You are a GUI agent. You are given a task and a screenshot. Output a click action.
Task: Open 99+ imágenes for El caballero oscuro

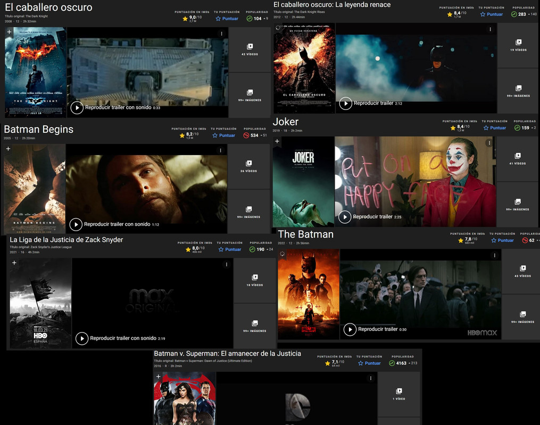(250, 95)
